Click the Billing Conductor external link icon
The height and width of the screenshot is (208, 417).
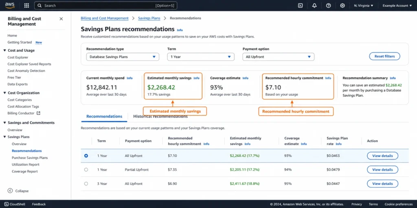pos(38,113)
